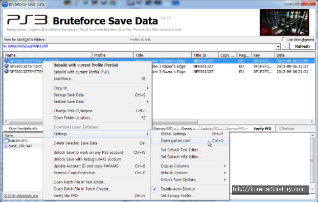
Task: Click the browse (...) path button
Action: 285,46
